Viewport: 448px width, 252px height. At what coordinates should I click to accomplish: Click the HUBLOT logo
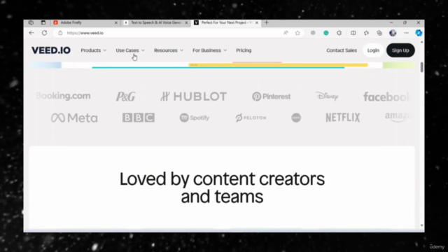tap(193, 97)
